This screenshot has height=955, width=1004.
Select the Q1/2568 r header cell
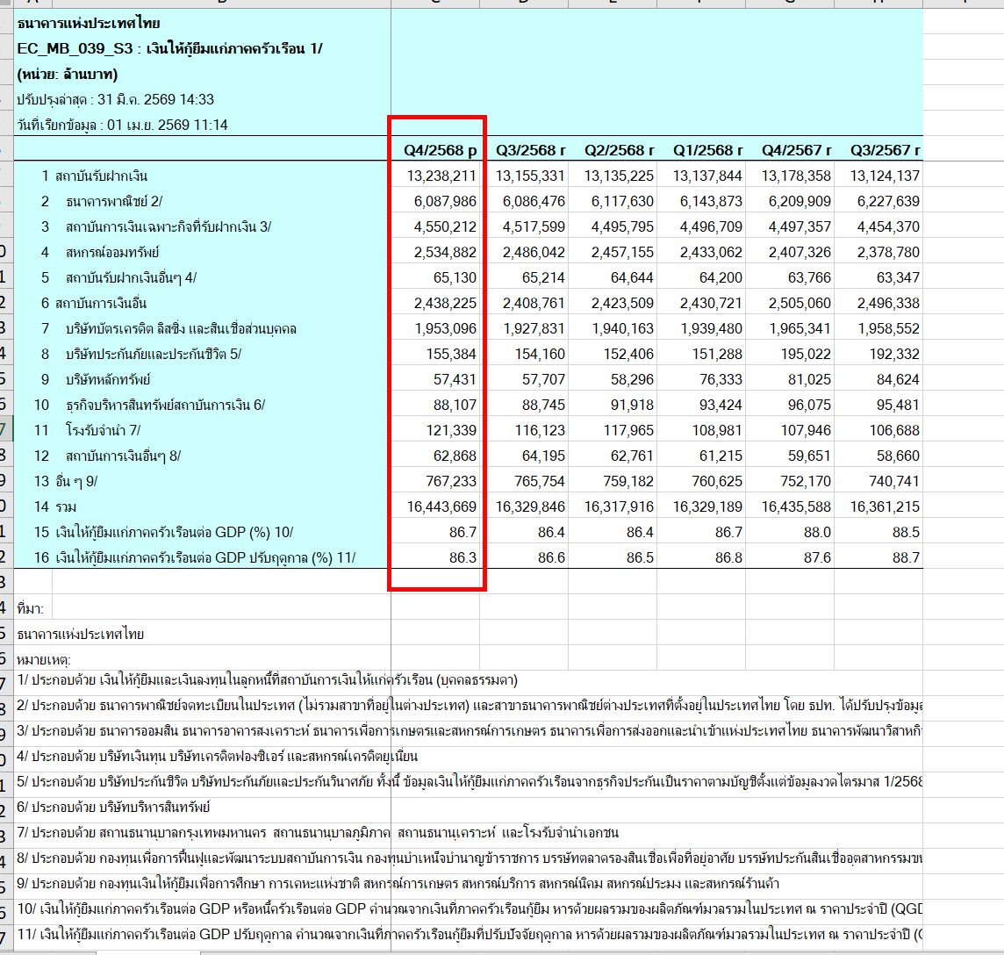click(706, 150)
